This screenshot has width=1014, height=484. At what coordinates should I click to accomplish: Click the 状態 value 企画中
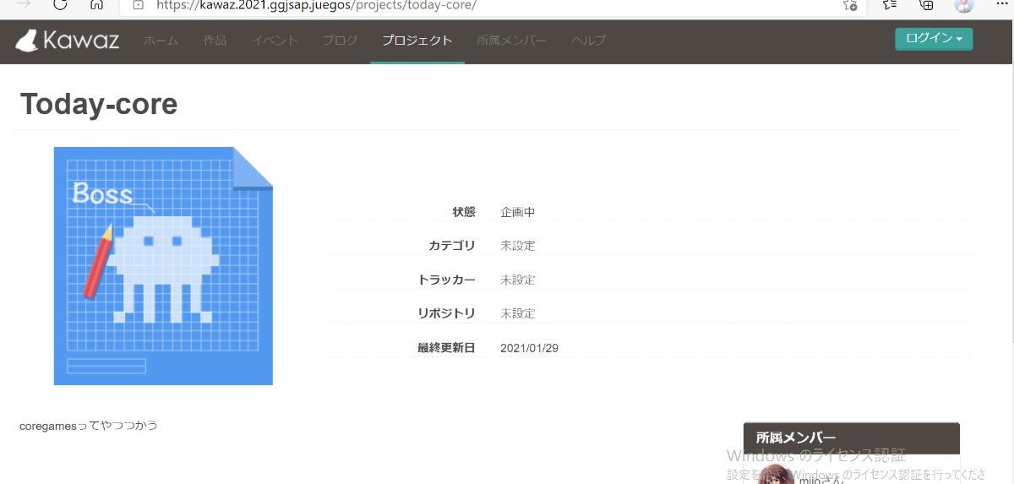(x=517, y=212)
